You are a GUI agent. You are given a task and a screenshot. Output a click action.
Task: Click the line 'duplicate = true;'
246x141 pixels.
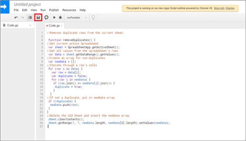tap(69, 87)
